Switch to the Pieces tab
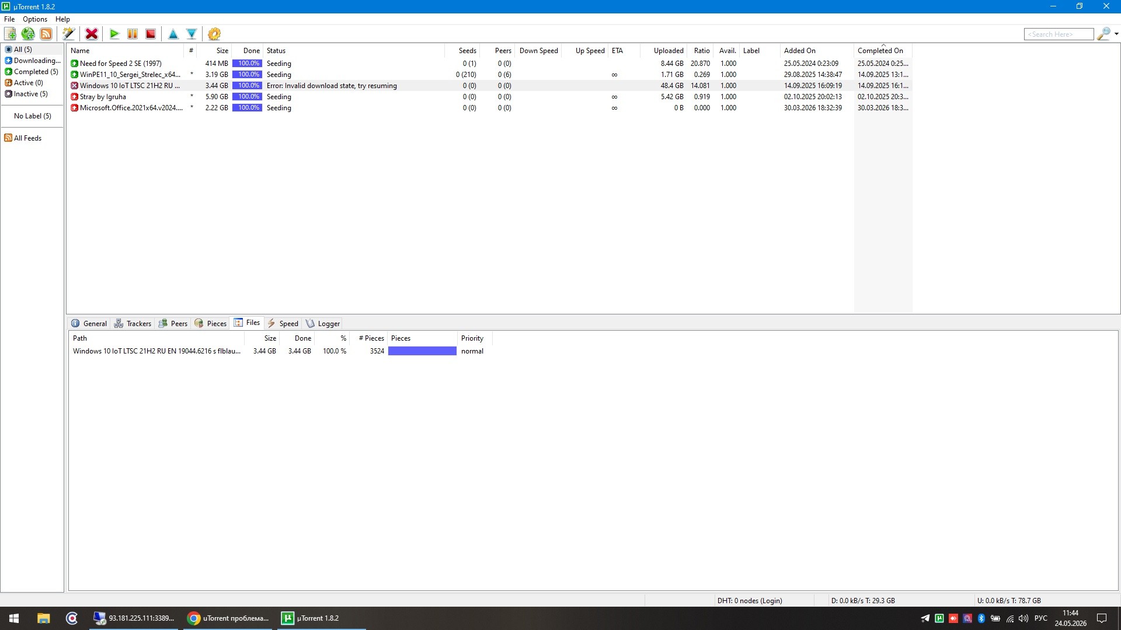 211,324
